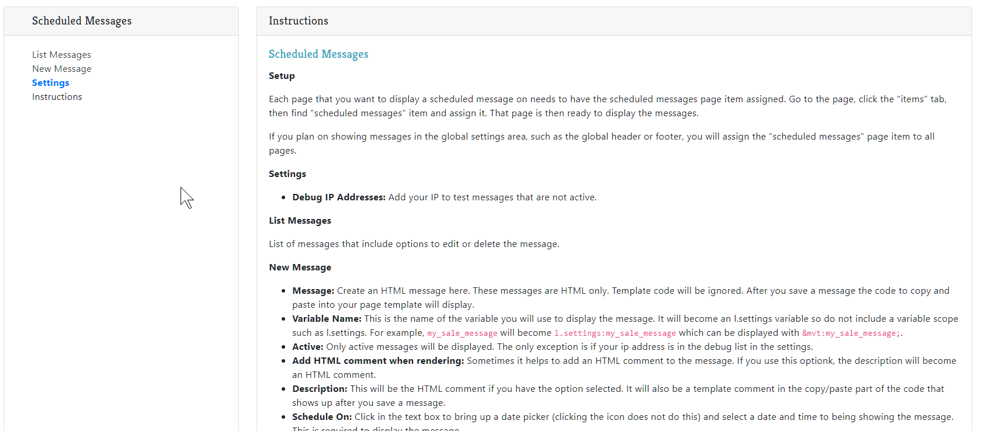Open the New Message sidebar link
This screenshot has height=431, width=981.
tap(61, 69)
